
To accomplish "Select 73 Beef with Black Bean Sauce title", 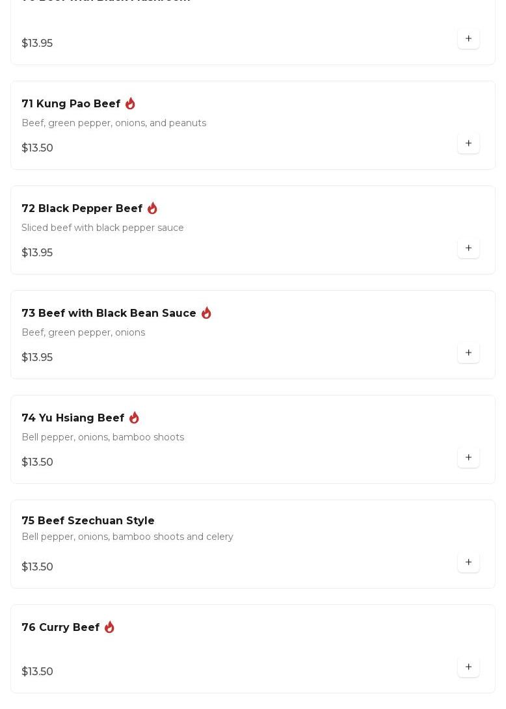I will [x=109, y=314].
